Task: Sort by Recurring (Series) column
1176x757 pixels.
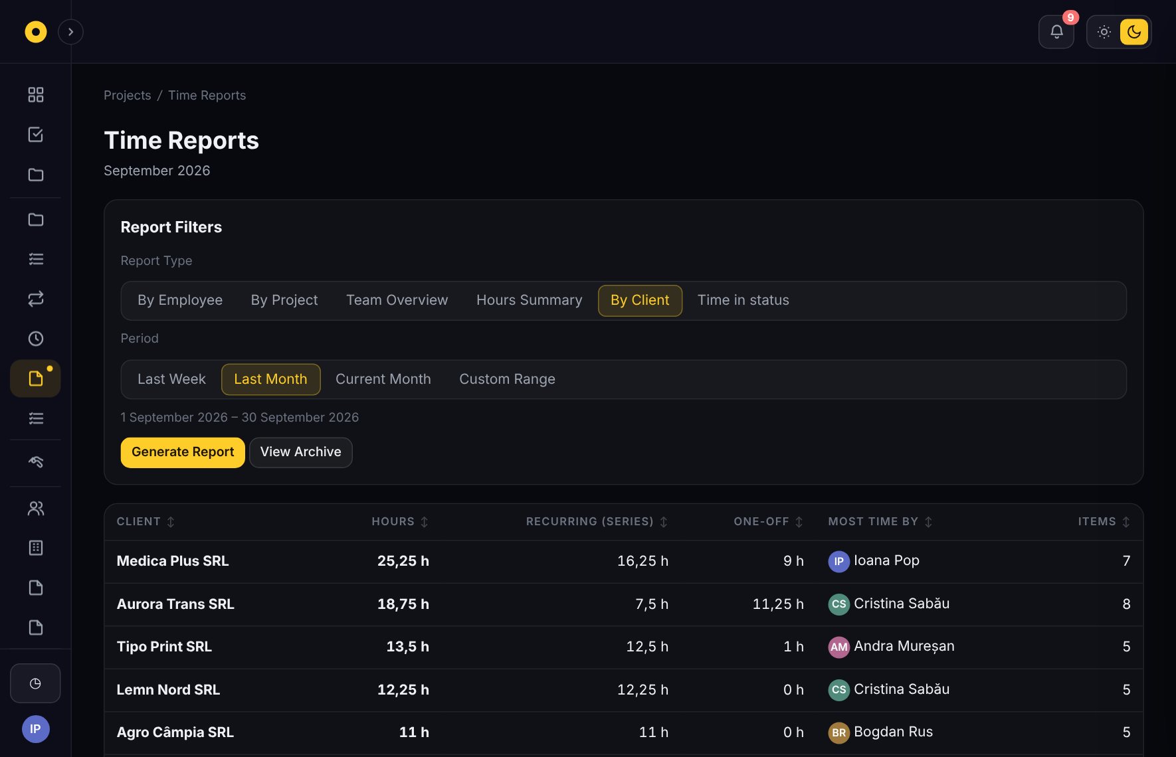Action: 597,522
